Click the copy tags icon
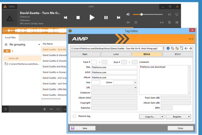The width and height of the screenshot is (202, 135). [173, 48]
